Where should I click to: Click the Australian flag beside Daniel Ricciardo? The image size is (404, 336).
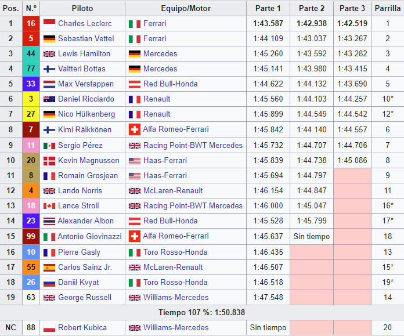(x=49, y=99)
